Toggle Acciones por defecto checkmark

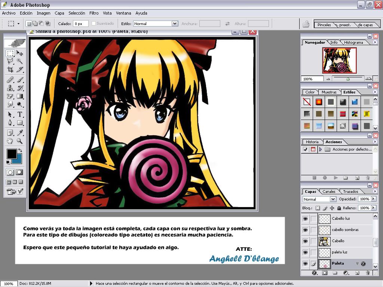pyautogui.click(x=305, y=149)
